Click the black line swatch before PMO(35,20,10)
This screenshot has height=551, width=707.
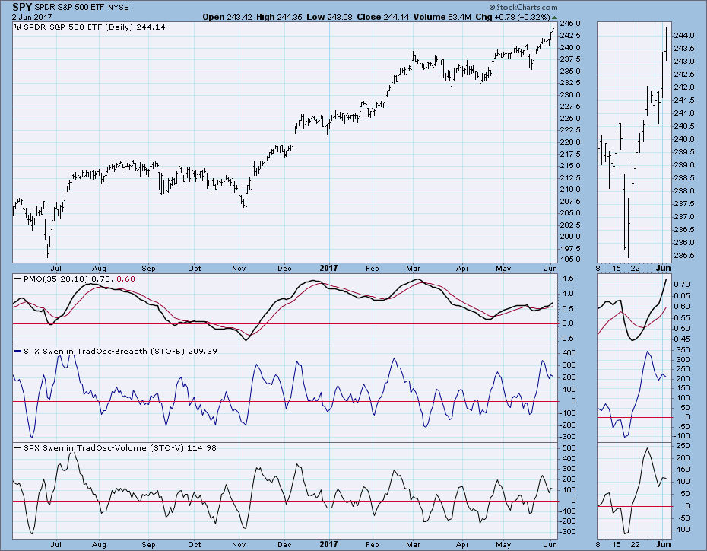18,279
